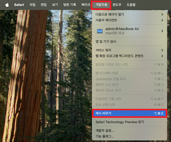This screenshot has height=142, width=171.
Task: Click the 페이지 리소스 보기 entry
Action: pyautogui.click(x=129, y=90)
